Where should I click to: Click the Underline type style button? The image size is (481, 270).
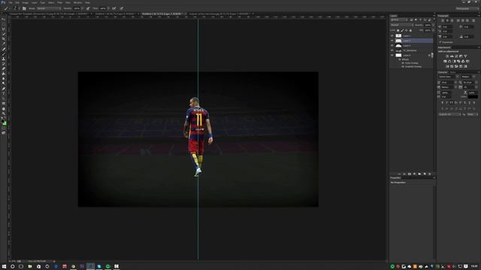click(470, 103)
